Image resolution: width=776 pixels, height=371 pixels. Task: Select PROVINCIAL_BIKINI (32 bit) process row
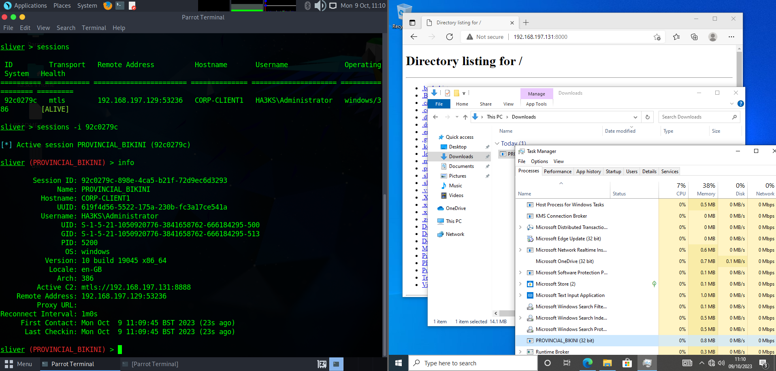click(x=646, y=341)
